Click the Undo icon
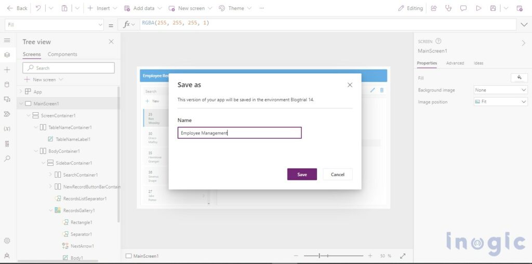This screenshot has width=532, height=264. click(x=38, y=8)
